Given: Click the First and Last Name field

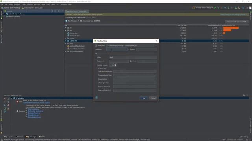Looking at the screenshot, I should [135, 71].
